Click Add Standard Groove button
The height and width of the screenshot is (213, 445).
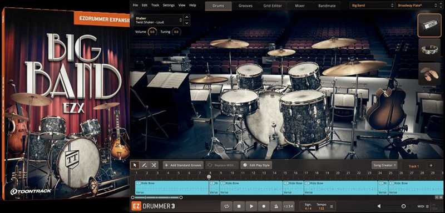[x=184, y=165]
